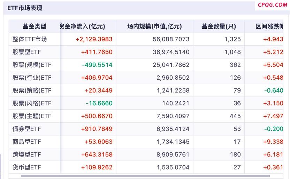Select the 基金数量(只) column header

[219, 26]
